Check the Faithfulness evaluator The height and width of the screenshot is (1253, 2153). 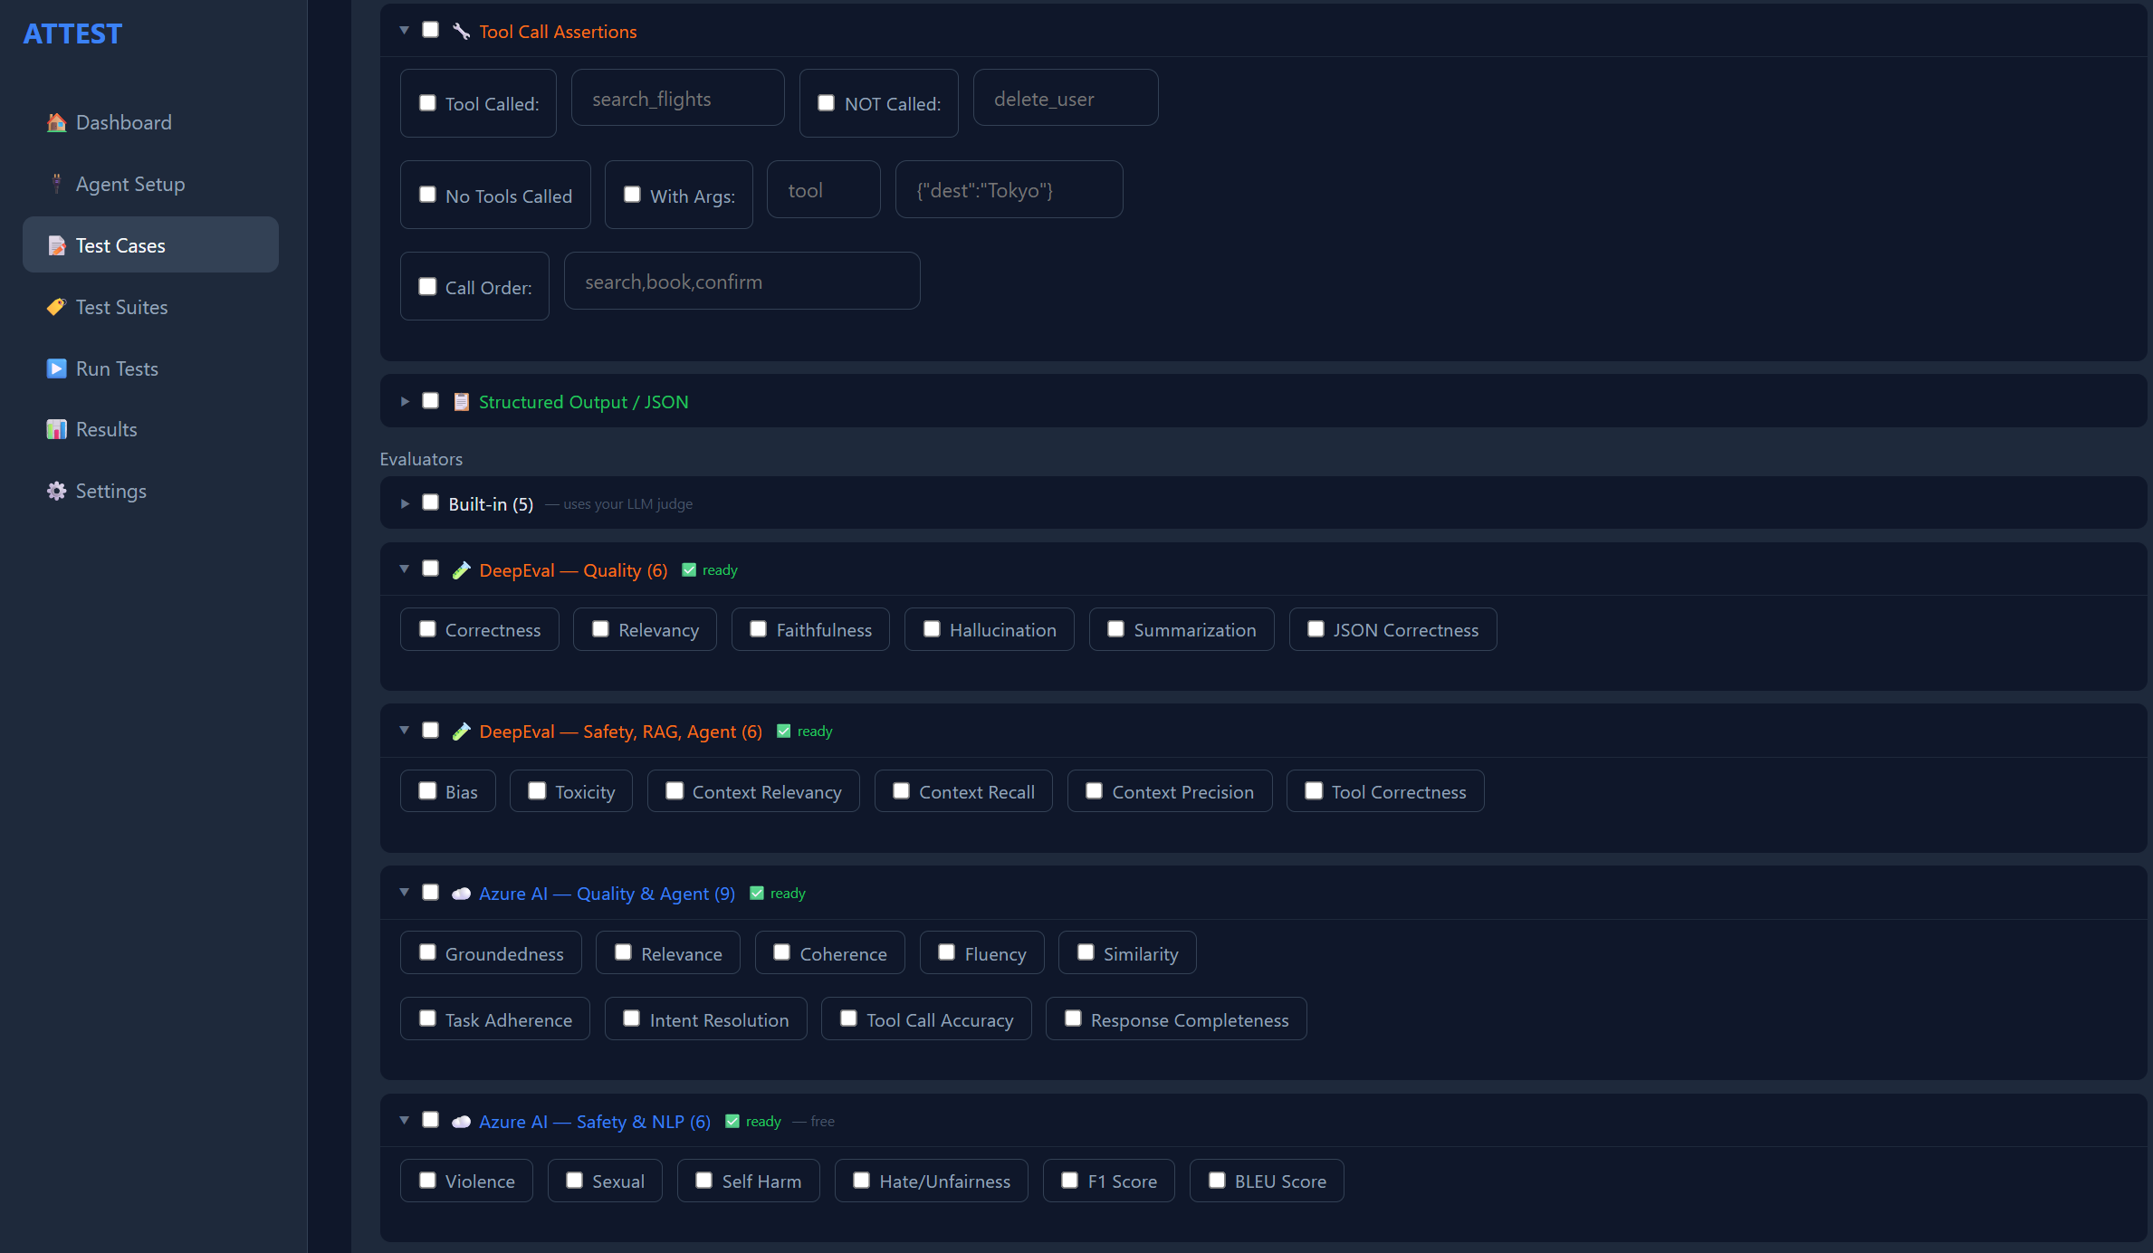[759, 629]
